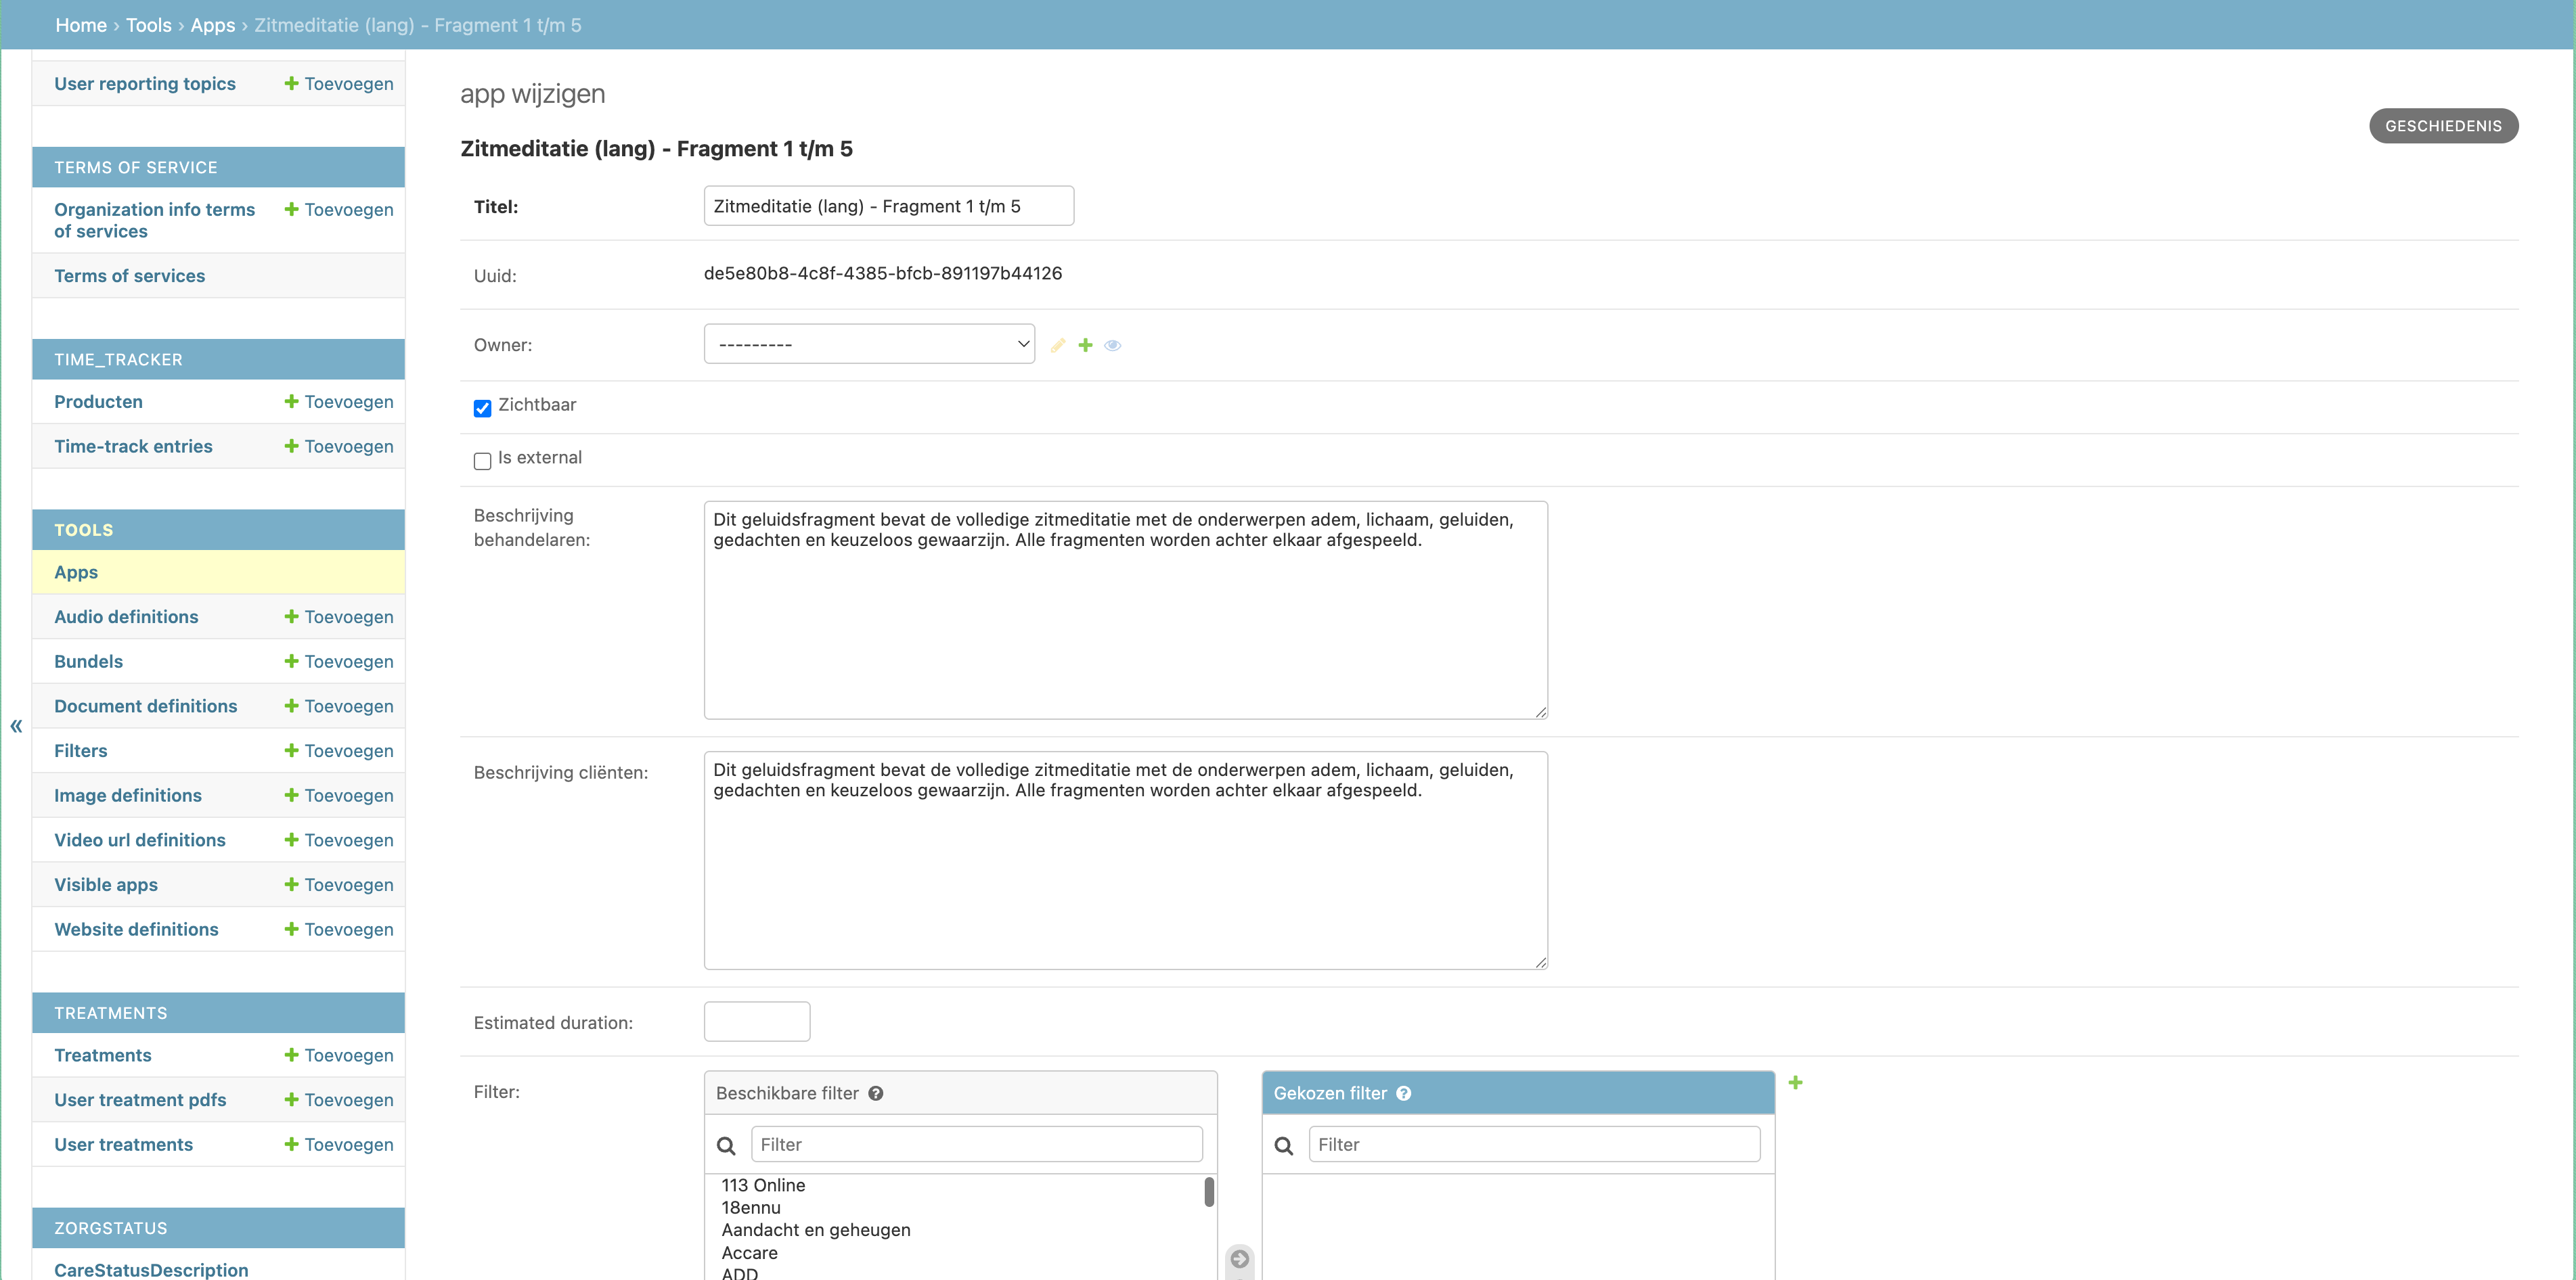Image resolution: width=2576 pixels, height=1280 pixels.
Task: Open Bundels in the sidebar
Action: [88, 662]
